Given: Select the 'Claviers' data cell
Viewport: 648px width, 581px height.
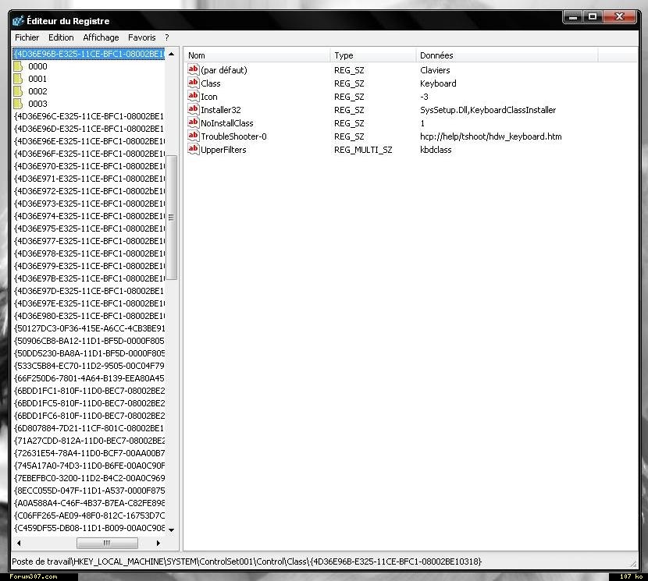Looking at the screenshot, I should [435, 70].
